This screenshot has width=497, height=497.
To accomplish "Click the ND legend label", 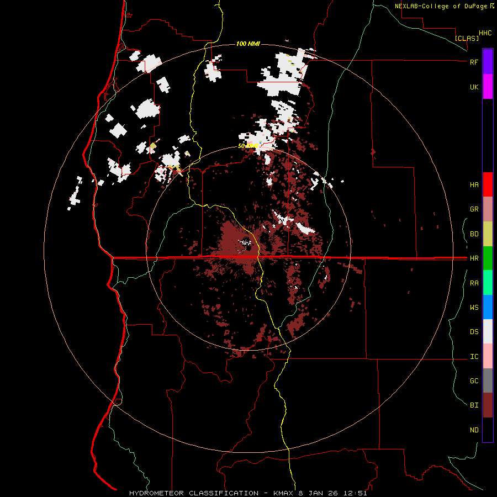I will click(474, 430).
